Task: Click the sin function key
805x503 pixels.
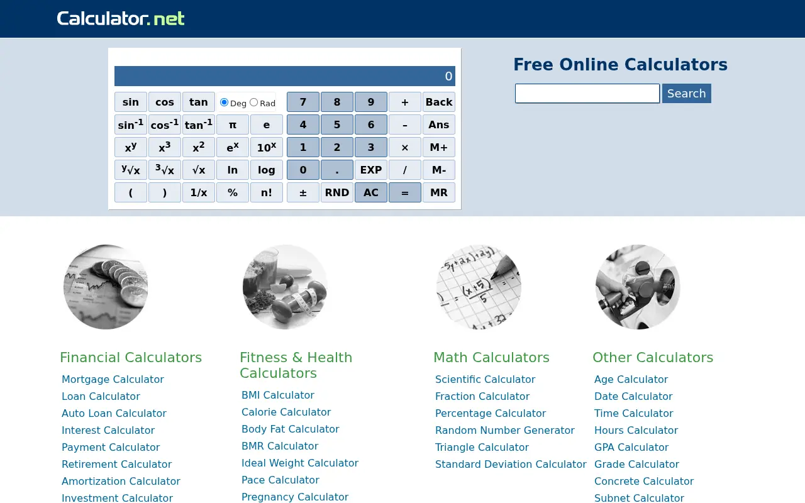Action: 131,102
